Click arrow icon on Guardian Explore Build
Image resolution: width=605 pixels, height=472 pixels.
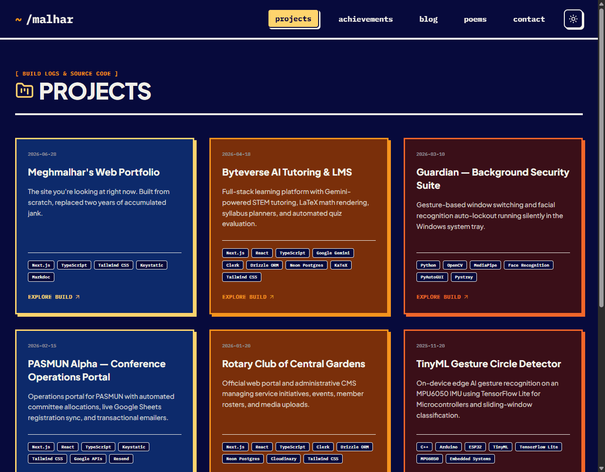[466, 297]
